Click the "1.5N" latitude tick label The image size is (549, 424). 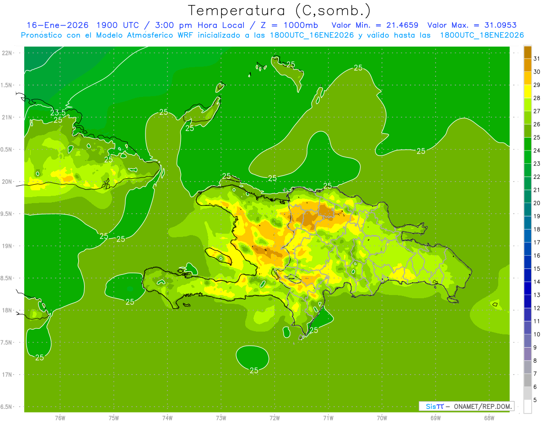pos(7,85)
